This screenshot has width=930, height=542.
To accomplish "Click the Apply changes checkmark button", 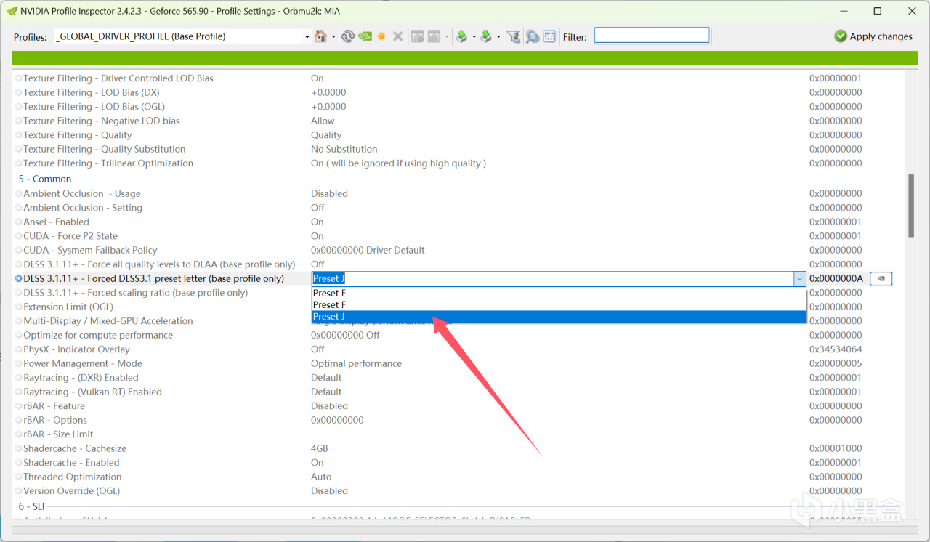I will [x=873, y=36].
